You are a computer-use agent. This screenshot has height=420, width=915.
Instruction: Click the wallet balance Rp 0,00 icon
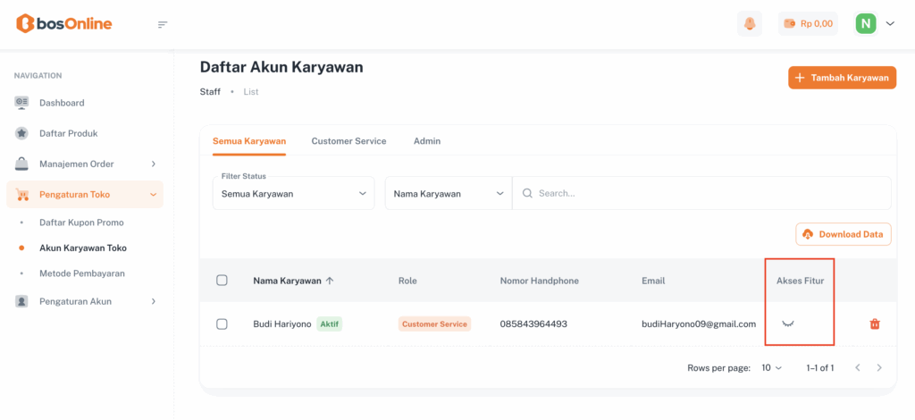pos(790,24)
